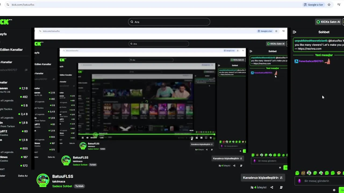Screen dimensions: 344x193
Task: Click the 4 İzleyici viewer count
Action: pos(260,187)
